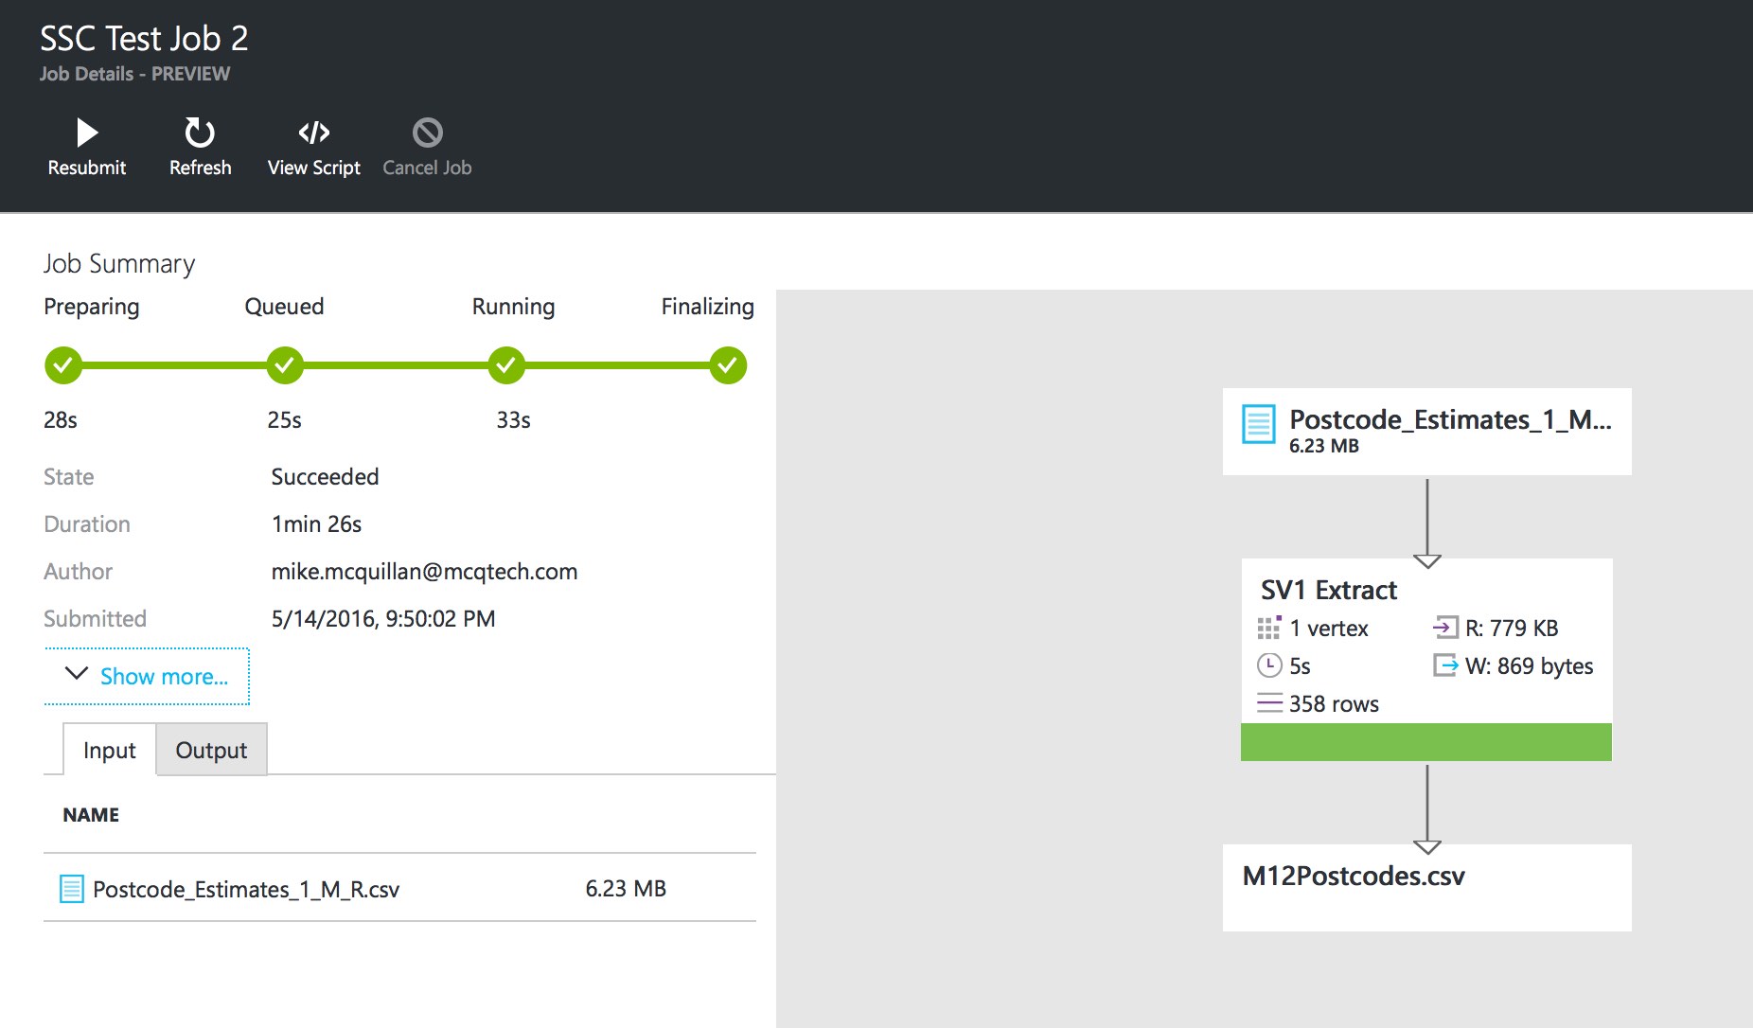Click the rows icon beside 358 rows

point(1268,703)
